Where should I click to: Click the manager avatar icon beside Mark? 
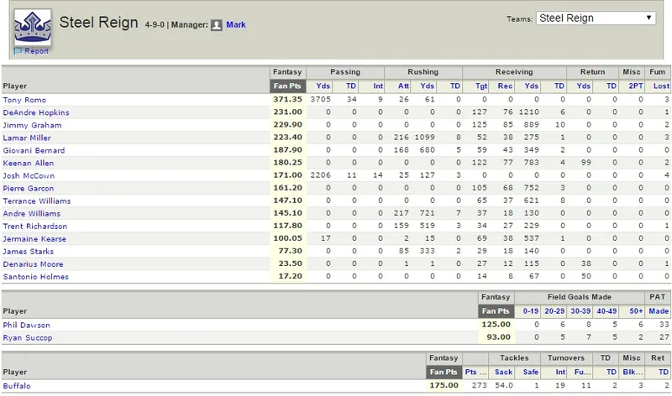click(x=217, y=25)
